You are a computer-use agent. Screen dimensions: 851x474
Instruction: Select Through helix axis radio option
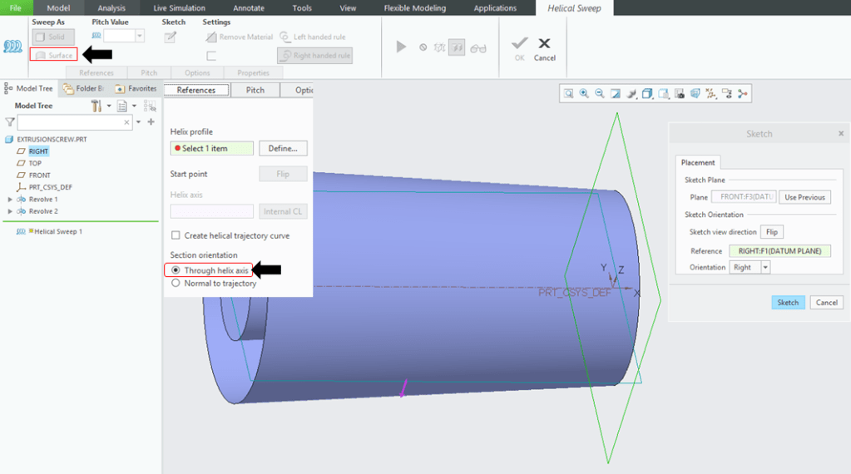(x=176, y=270)
